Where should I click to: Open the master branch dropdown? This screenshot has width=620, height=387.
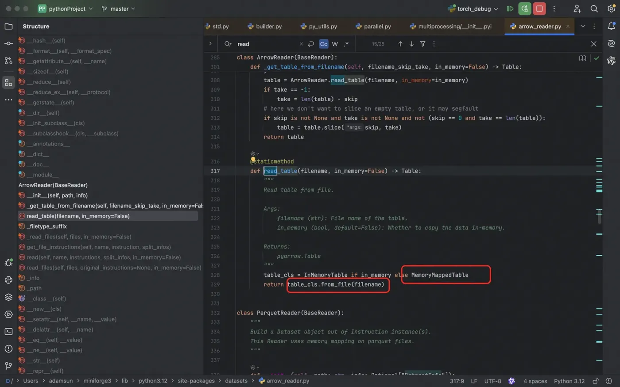coord(118,8)
